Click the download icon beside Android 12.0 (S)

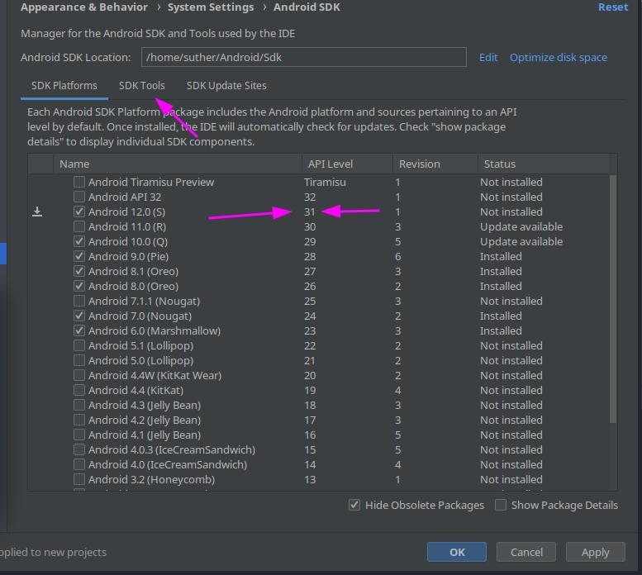tap(37, 211)
